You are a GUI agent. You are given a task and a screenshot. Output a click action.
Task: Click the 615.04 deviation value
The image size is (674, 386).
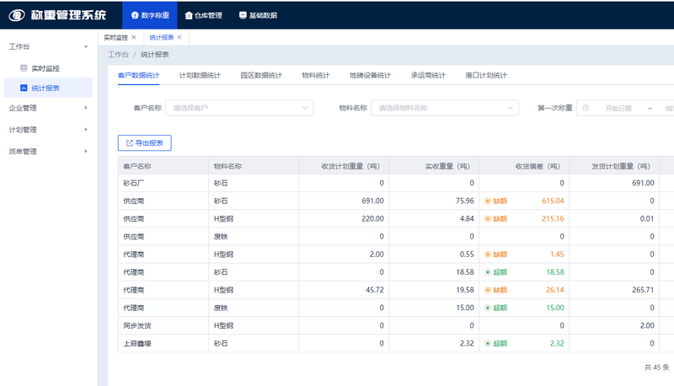click(x=553, y=201)
